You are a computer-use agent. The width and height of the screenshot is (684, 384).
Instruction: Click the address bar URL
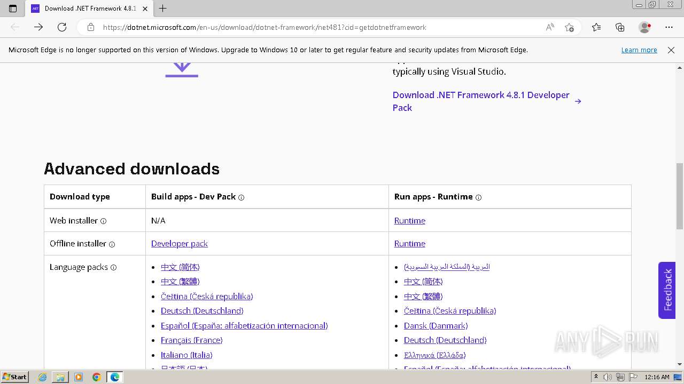(x=265, y=27)
